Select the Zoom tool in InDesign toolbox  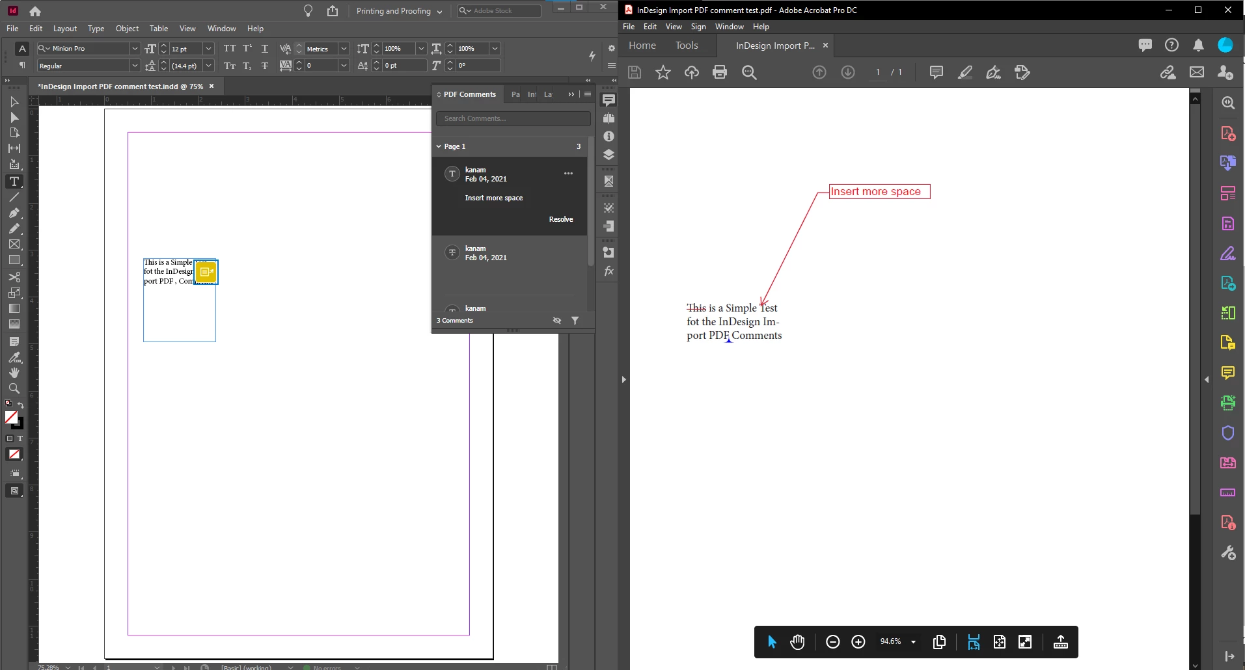coord(14,388)
